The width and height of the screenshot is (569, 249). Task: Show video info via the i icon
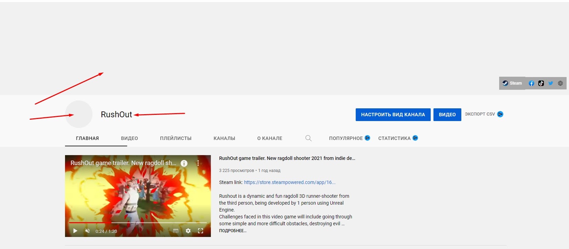184,163
